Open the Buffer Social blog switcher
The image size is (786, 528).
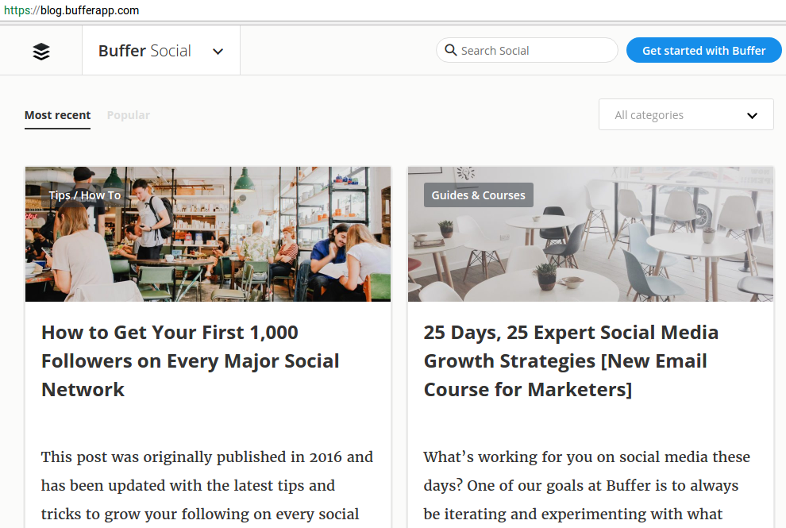pyautogui.click(x=160, y=50)
